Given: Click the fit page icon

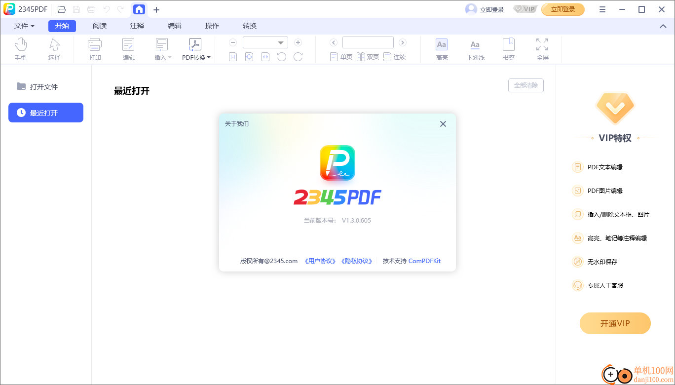Looking at the screenshot, I should coord(249,57).
